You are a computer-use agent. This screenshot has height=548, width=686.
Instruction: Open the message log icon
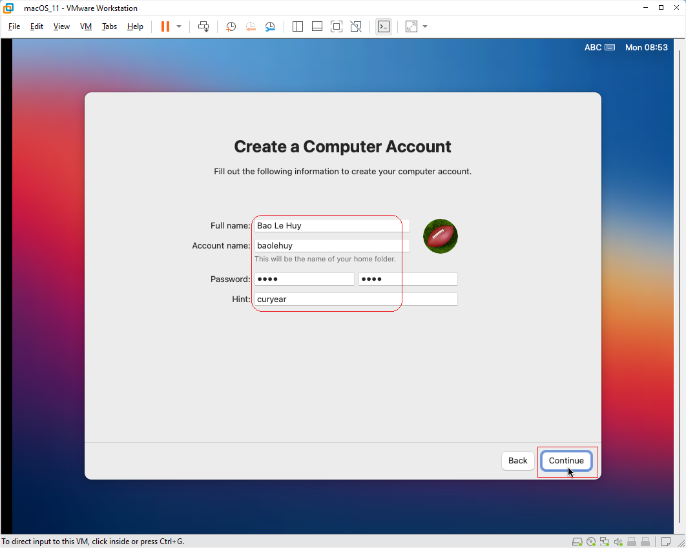coord(666,542)
